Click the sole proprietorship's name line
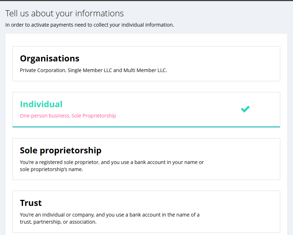 coord(51,169)
